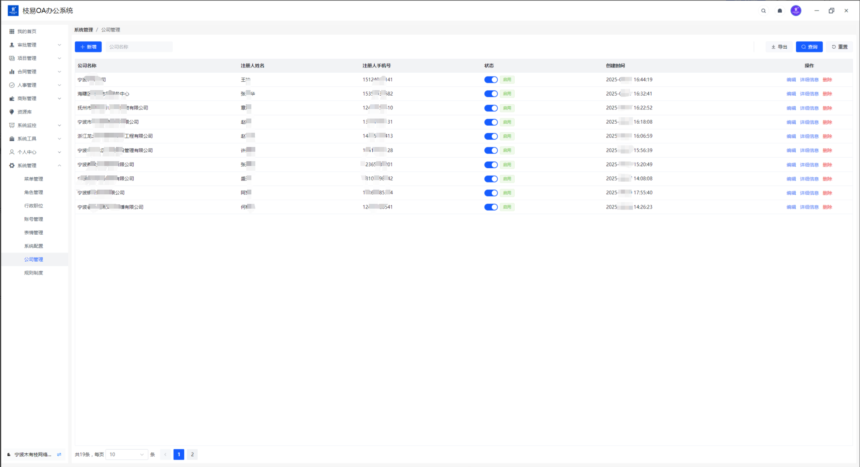Collapse the 系统管理 menu section
Image resolution: width=860 pixels, height=467 pixels.
[59, 166]
